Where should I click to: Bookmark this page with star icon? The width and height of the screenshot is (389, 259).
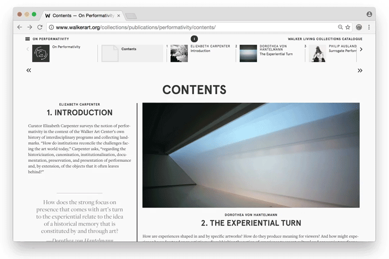[348, 27]
